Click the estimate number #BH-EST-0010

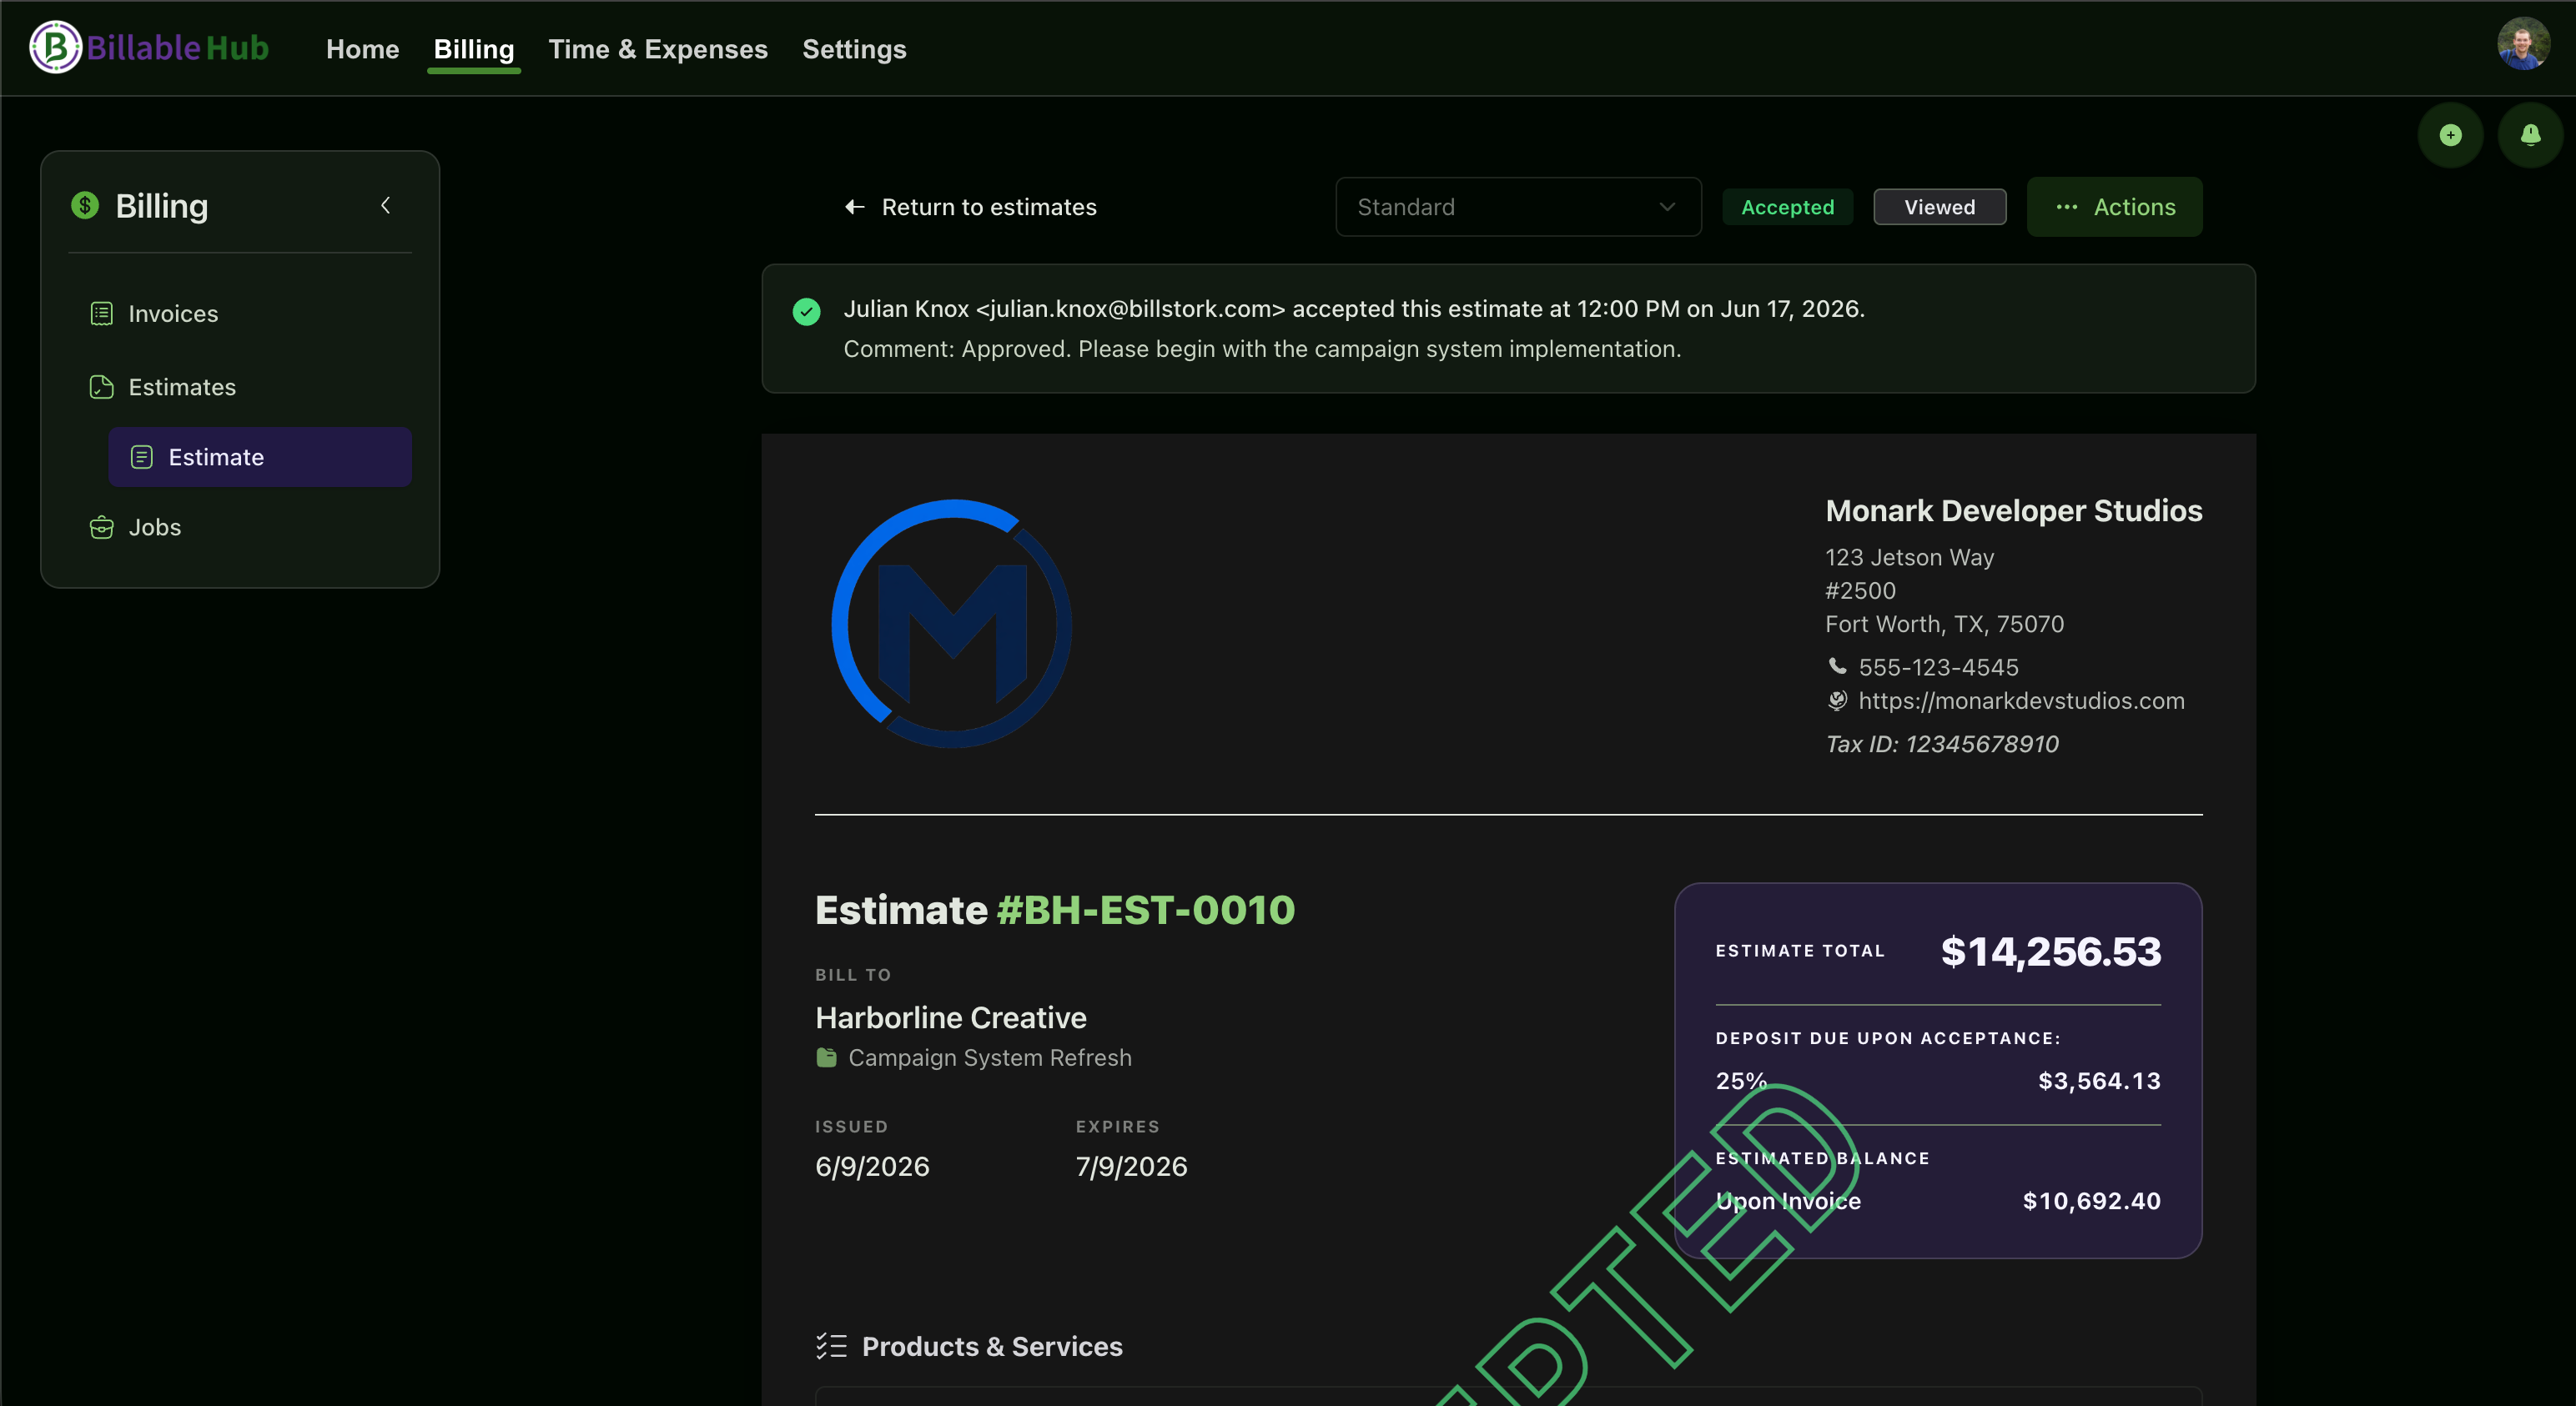[1145, 909]
